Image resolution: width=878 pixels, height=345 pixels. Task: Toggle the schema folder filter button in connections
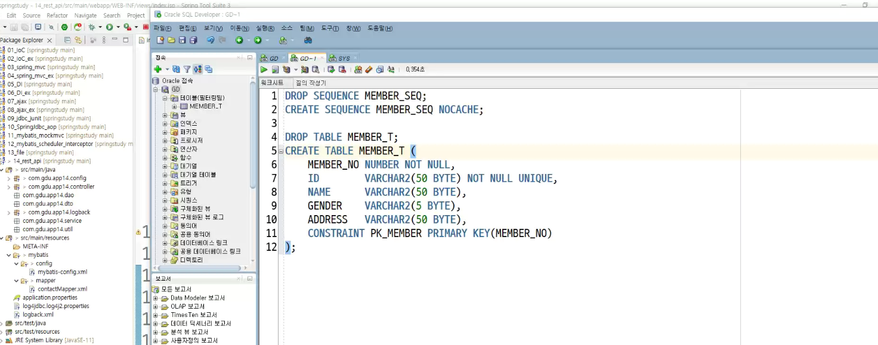click(197, 69)
